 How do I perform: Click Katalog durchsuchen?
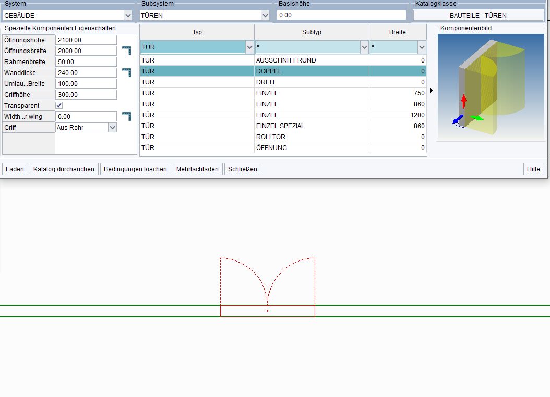(64, 169)
